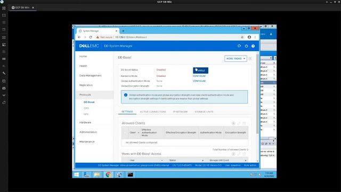The image size is (341, 192).
Task: Click the camera screenshot icon in left toolbar
Action: (x=4, y=88)
